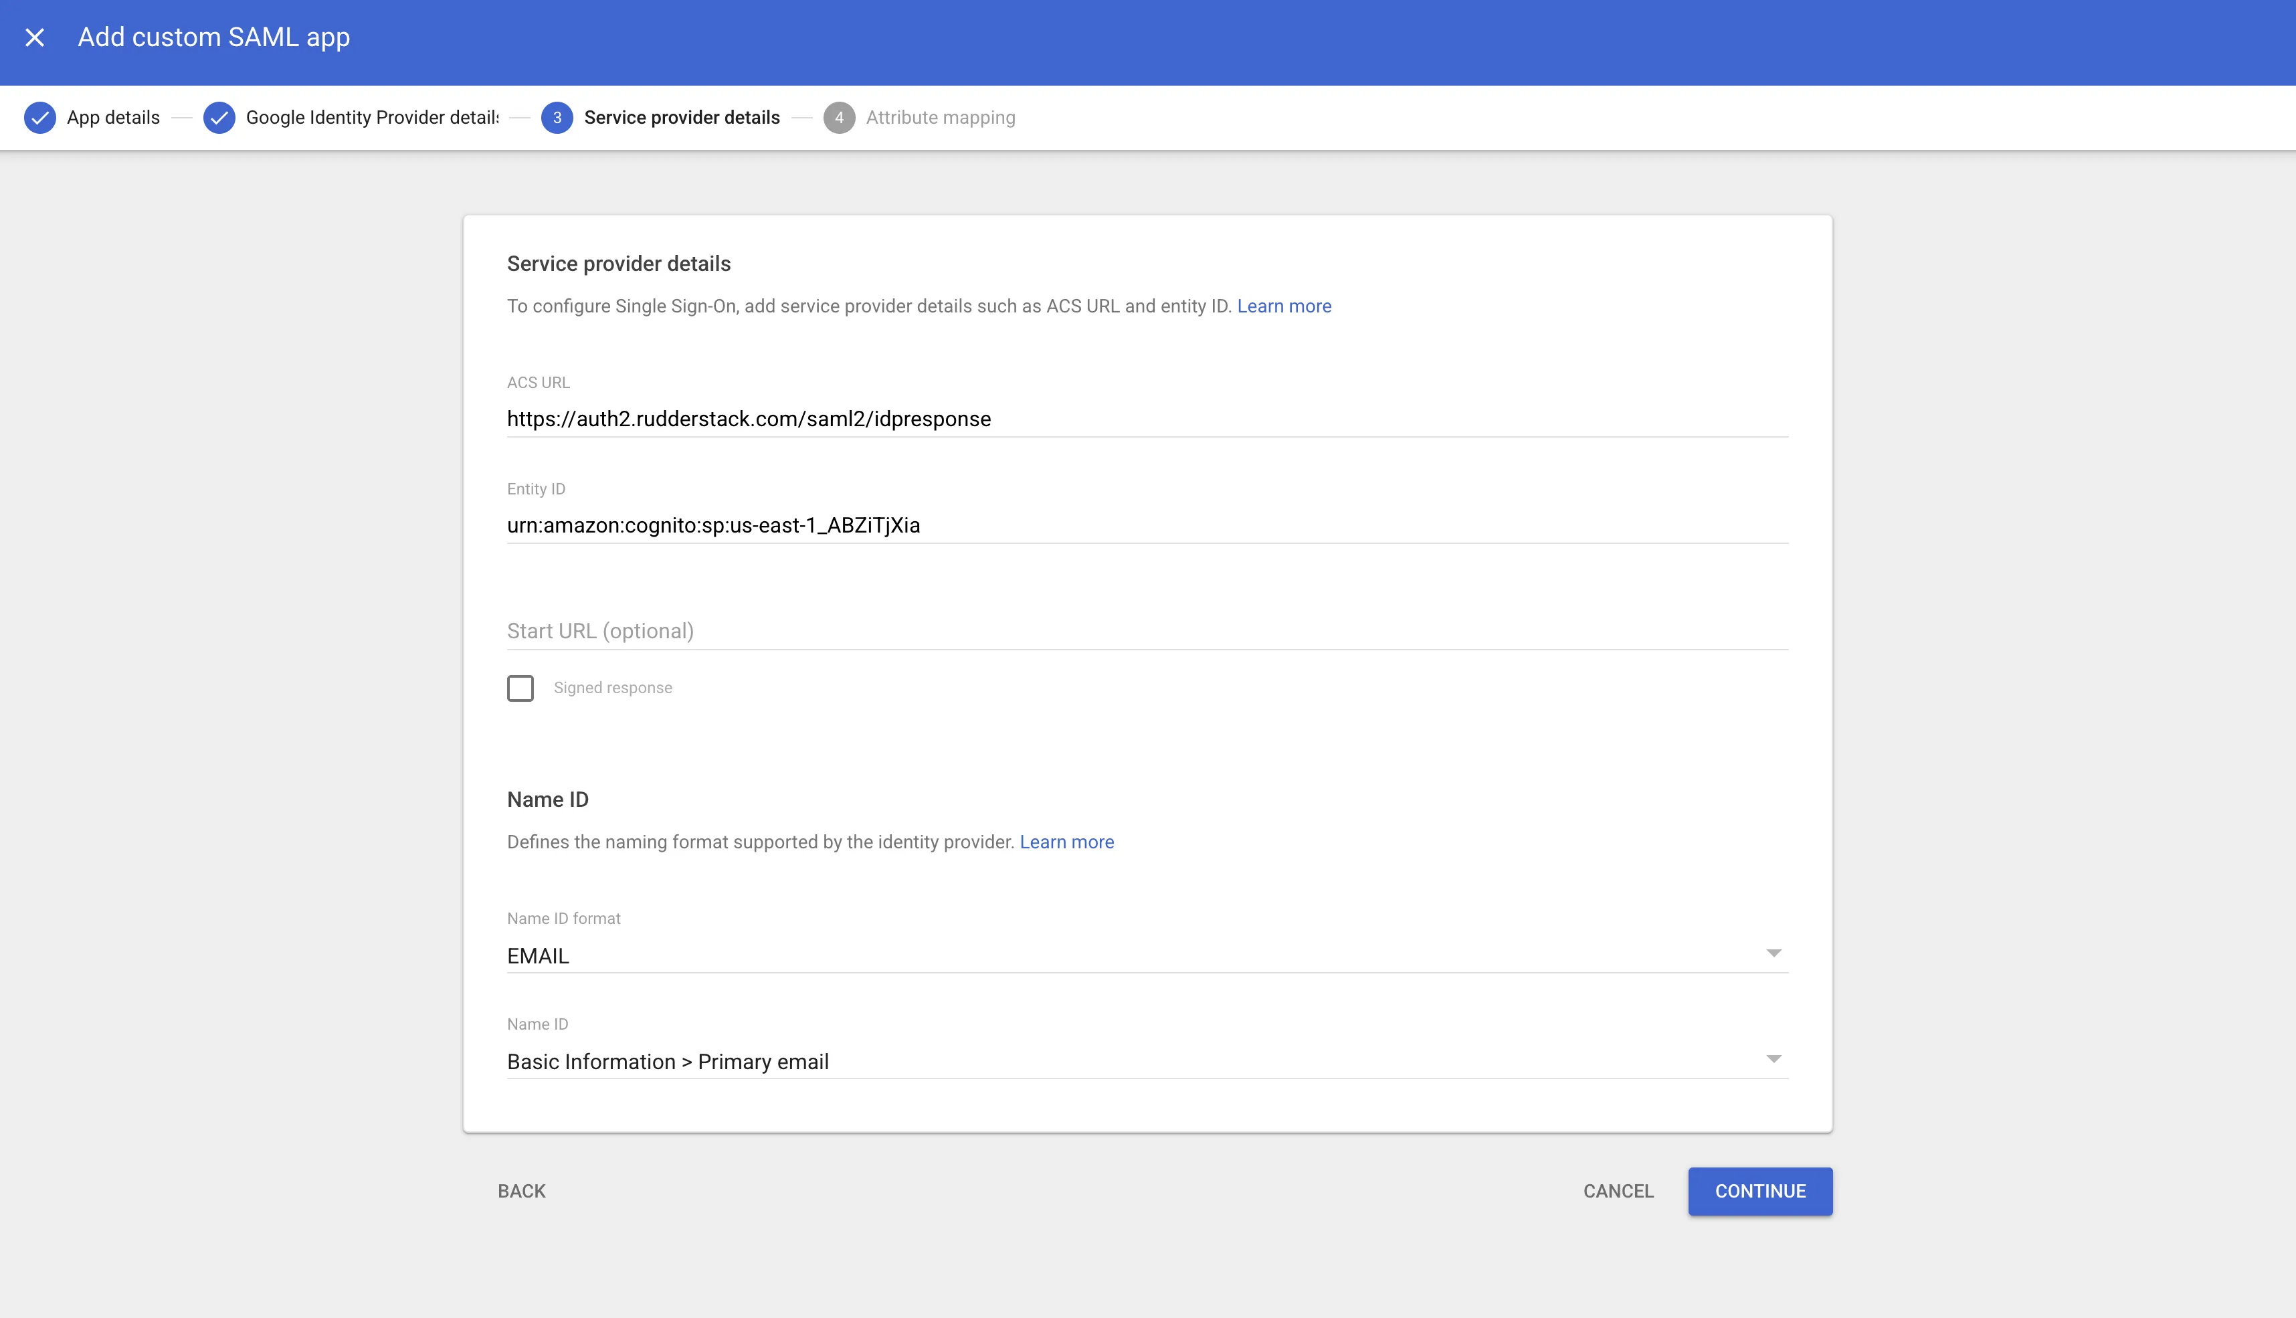Close the Add custom SAML app dialog
Image resolution: width=2296 pixels, height=1318 pixels.
click(x=34, y=37)
